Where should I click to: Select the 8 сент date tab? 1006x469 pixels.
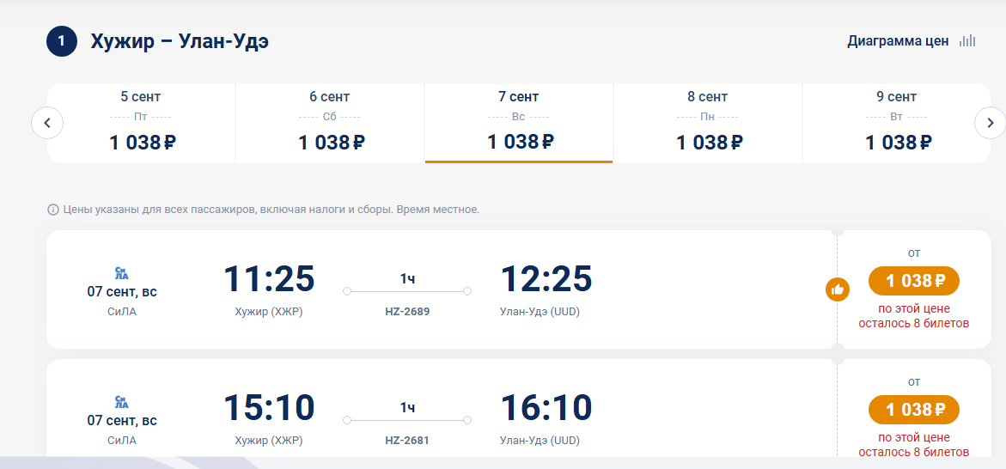coord(708,123)
